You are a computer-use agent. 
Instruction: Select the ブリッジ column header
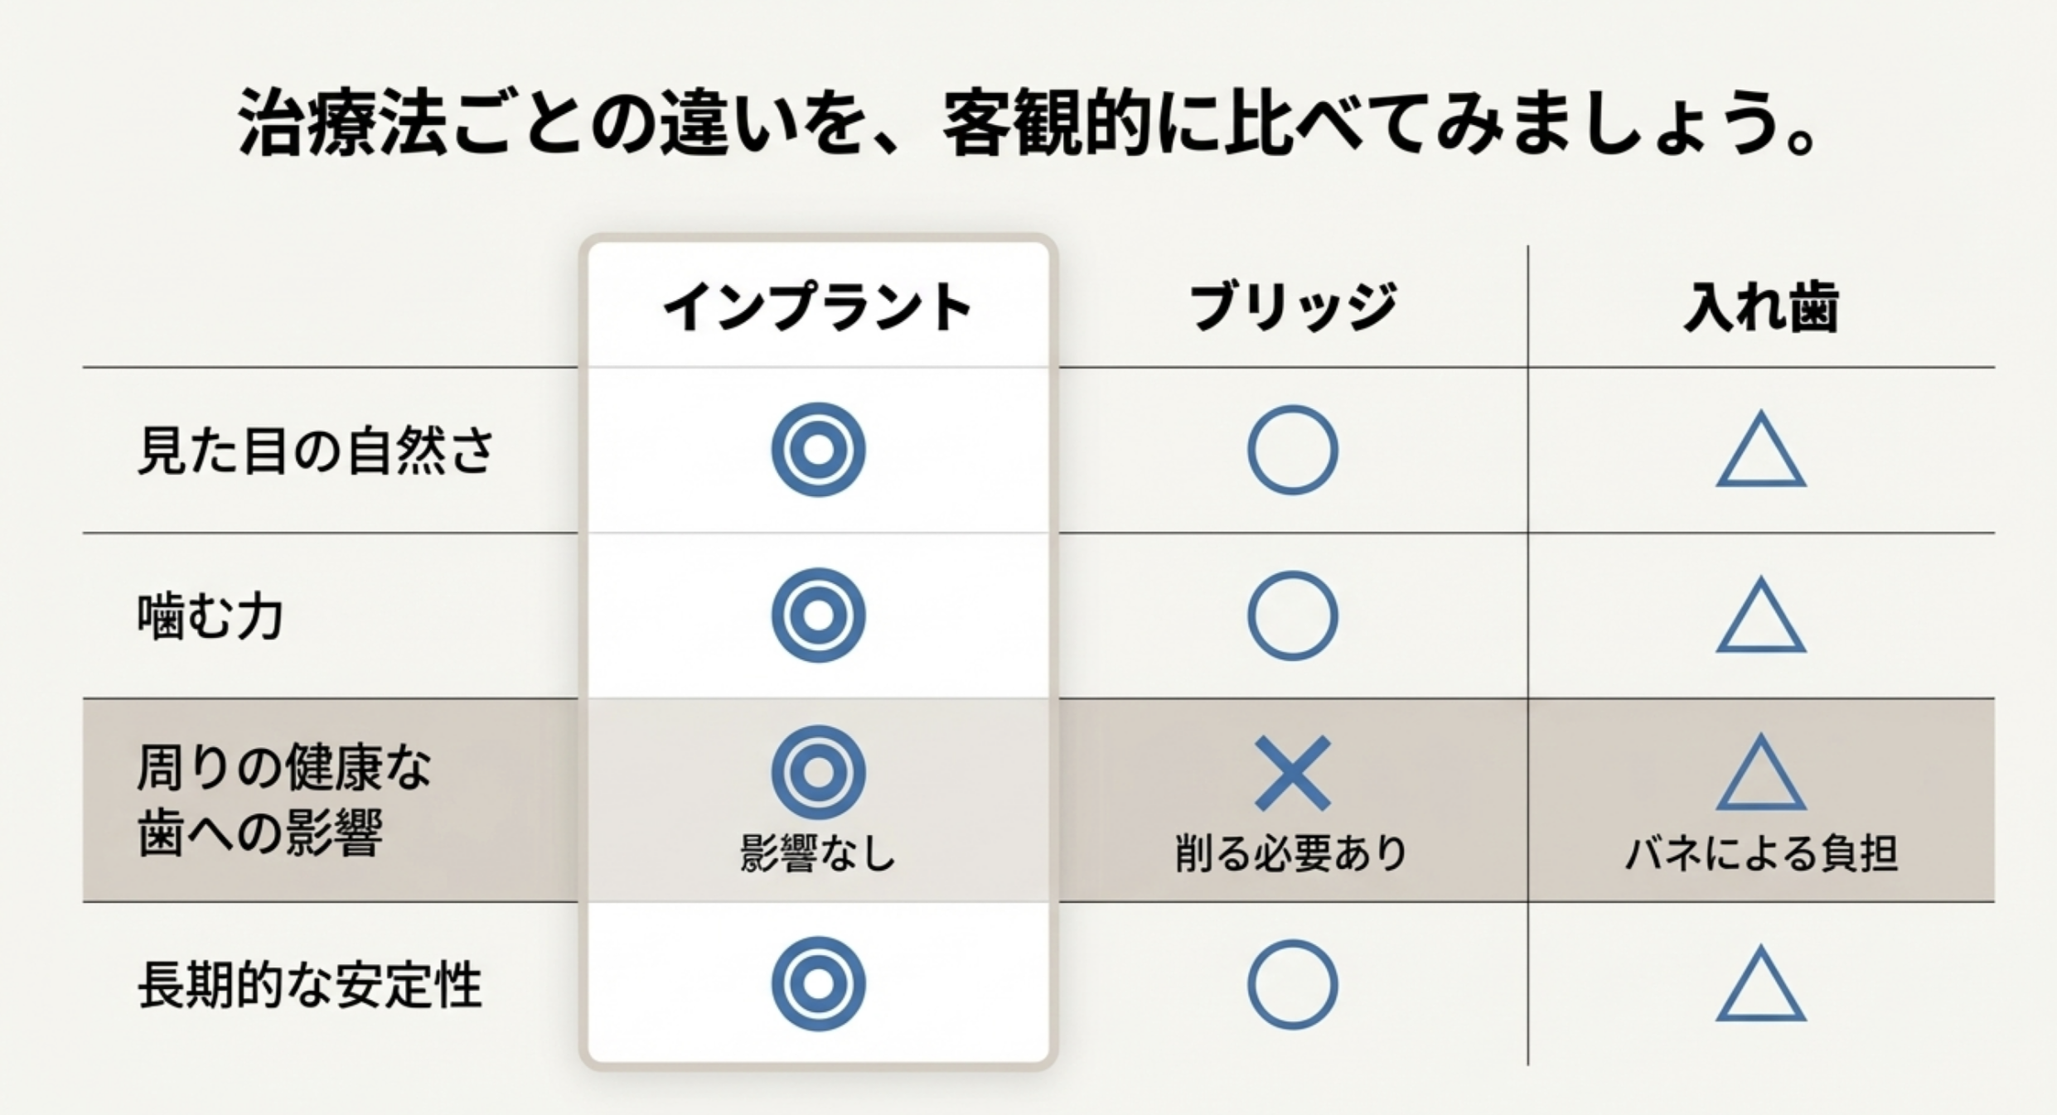point(1293,307)
